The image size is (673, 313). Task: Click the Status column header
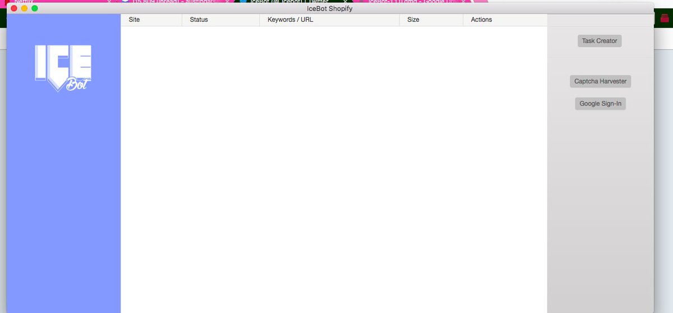[x=221, y=20]
